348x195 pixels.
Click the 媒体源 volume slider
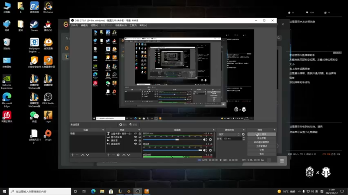(x=172, y=150)
